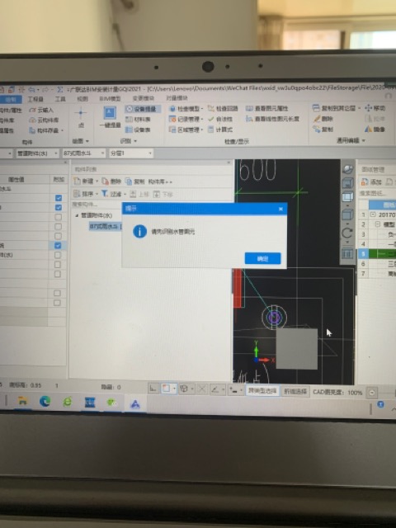Image resolution: width=396 pixels, height=528 pixels.
Task: Close the 提示 dialog with the X
Action: 280,209
